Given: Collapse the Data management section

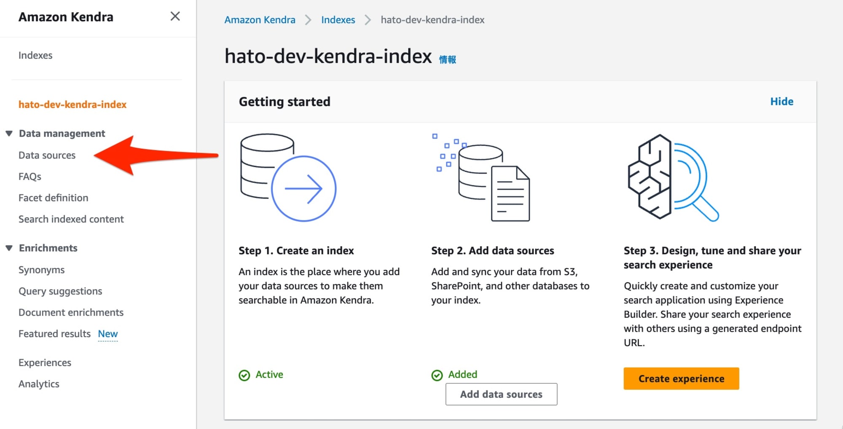Looking at the screenshot, I should pos(9,134).
